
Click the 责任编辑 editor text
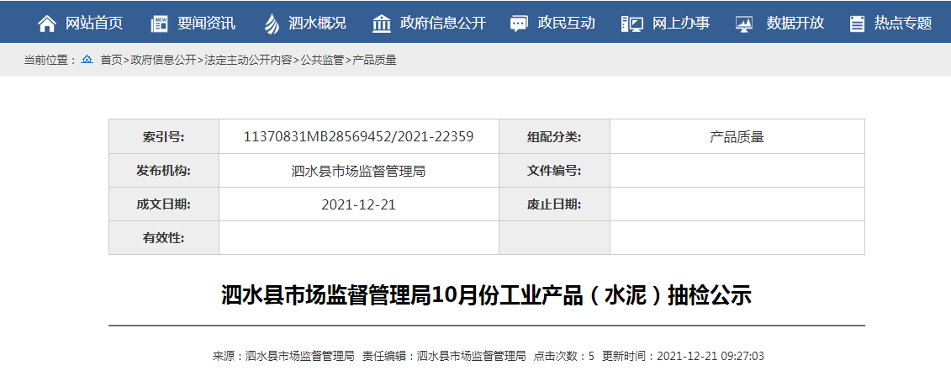tap(444, 356)
